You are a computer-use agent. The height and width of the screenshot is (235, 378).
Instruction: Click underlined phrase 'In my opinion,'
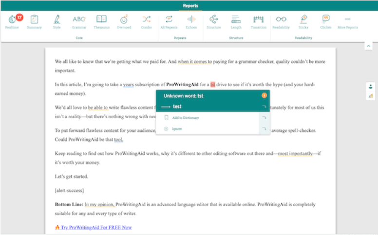pos(99,204)
